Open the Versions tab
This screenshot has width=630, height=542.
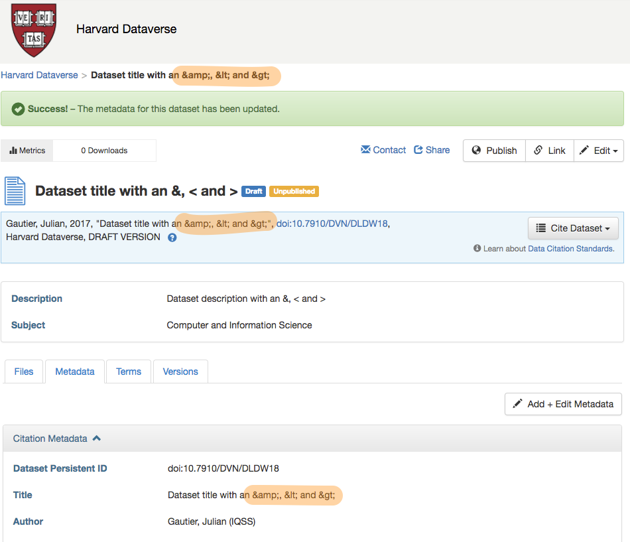180,372
